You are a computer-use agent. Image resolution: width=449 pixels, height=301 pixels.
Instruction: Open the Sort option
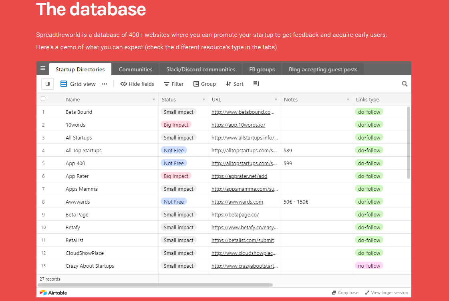point(235,84)
